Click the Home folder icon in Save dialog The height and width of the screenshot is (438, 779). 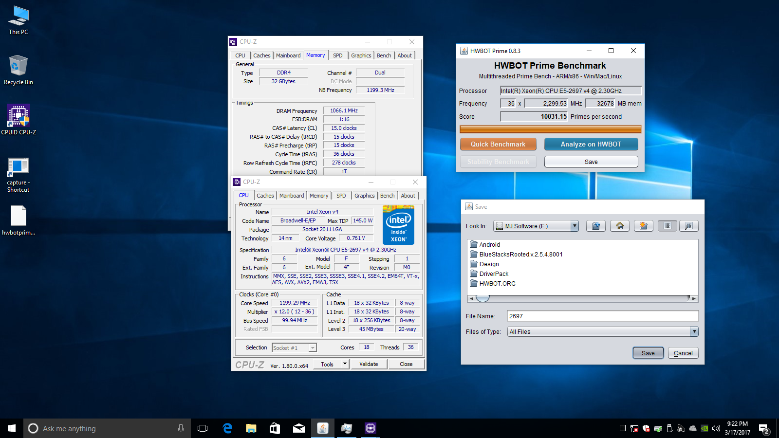[x=620, y=226]
